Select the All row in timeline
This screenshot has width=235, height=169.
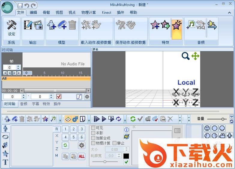(46, 79)
